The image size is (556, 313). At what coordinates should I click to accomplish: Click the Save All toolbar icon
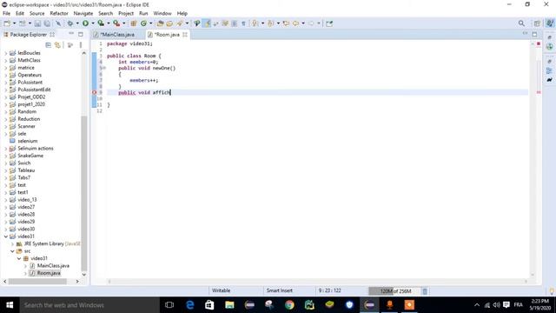coord(47,23)
